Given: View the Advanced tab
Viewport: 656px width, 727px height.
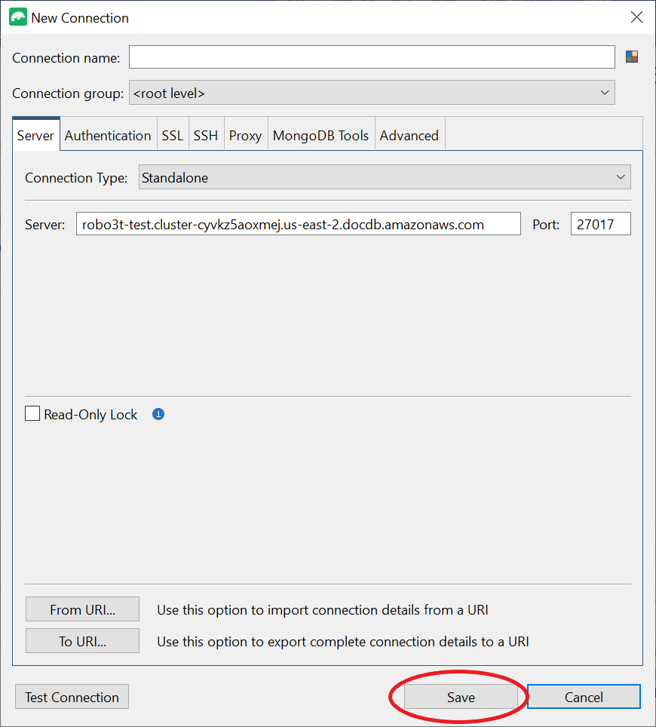Looking at the screenshot, I should pyautogui.click(x=409, y=134).
